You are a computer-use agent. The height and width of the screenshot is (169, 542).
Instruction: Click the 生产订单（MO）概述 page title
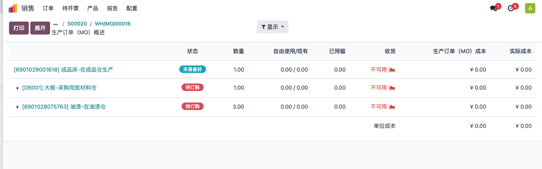pos(78,33)
